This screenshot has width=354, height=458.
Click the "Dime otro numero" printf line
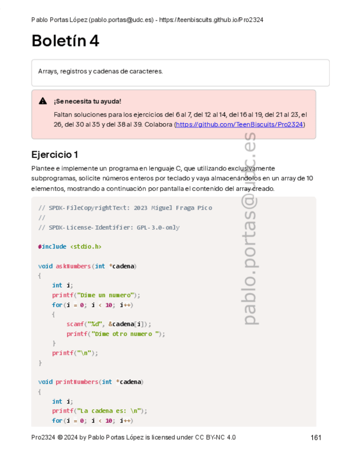click(x=116, y=334)
